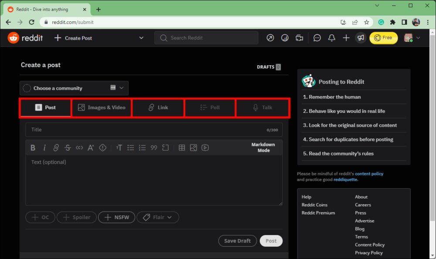Apply strikethrough formatting
This screenshot has width=436, height=259.
(68, 148)
